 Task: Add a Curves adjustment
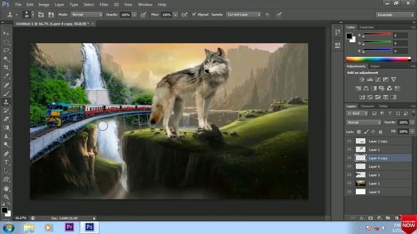click(x=378, y=79)
